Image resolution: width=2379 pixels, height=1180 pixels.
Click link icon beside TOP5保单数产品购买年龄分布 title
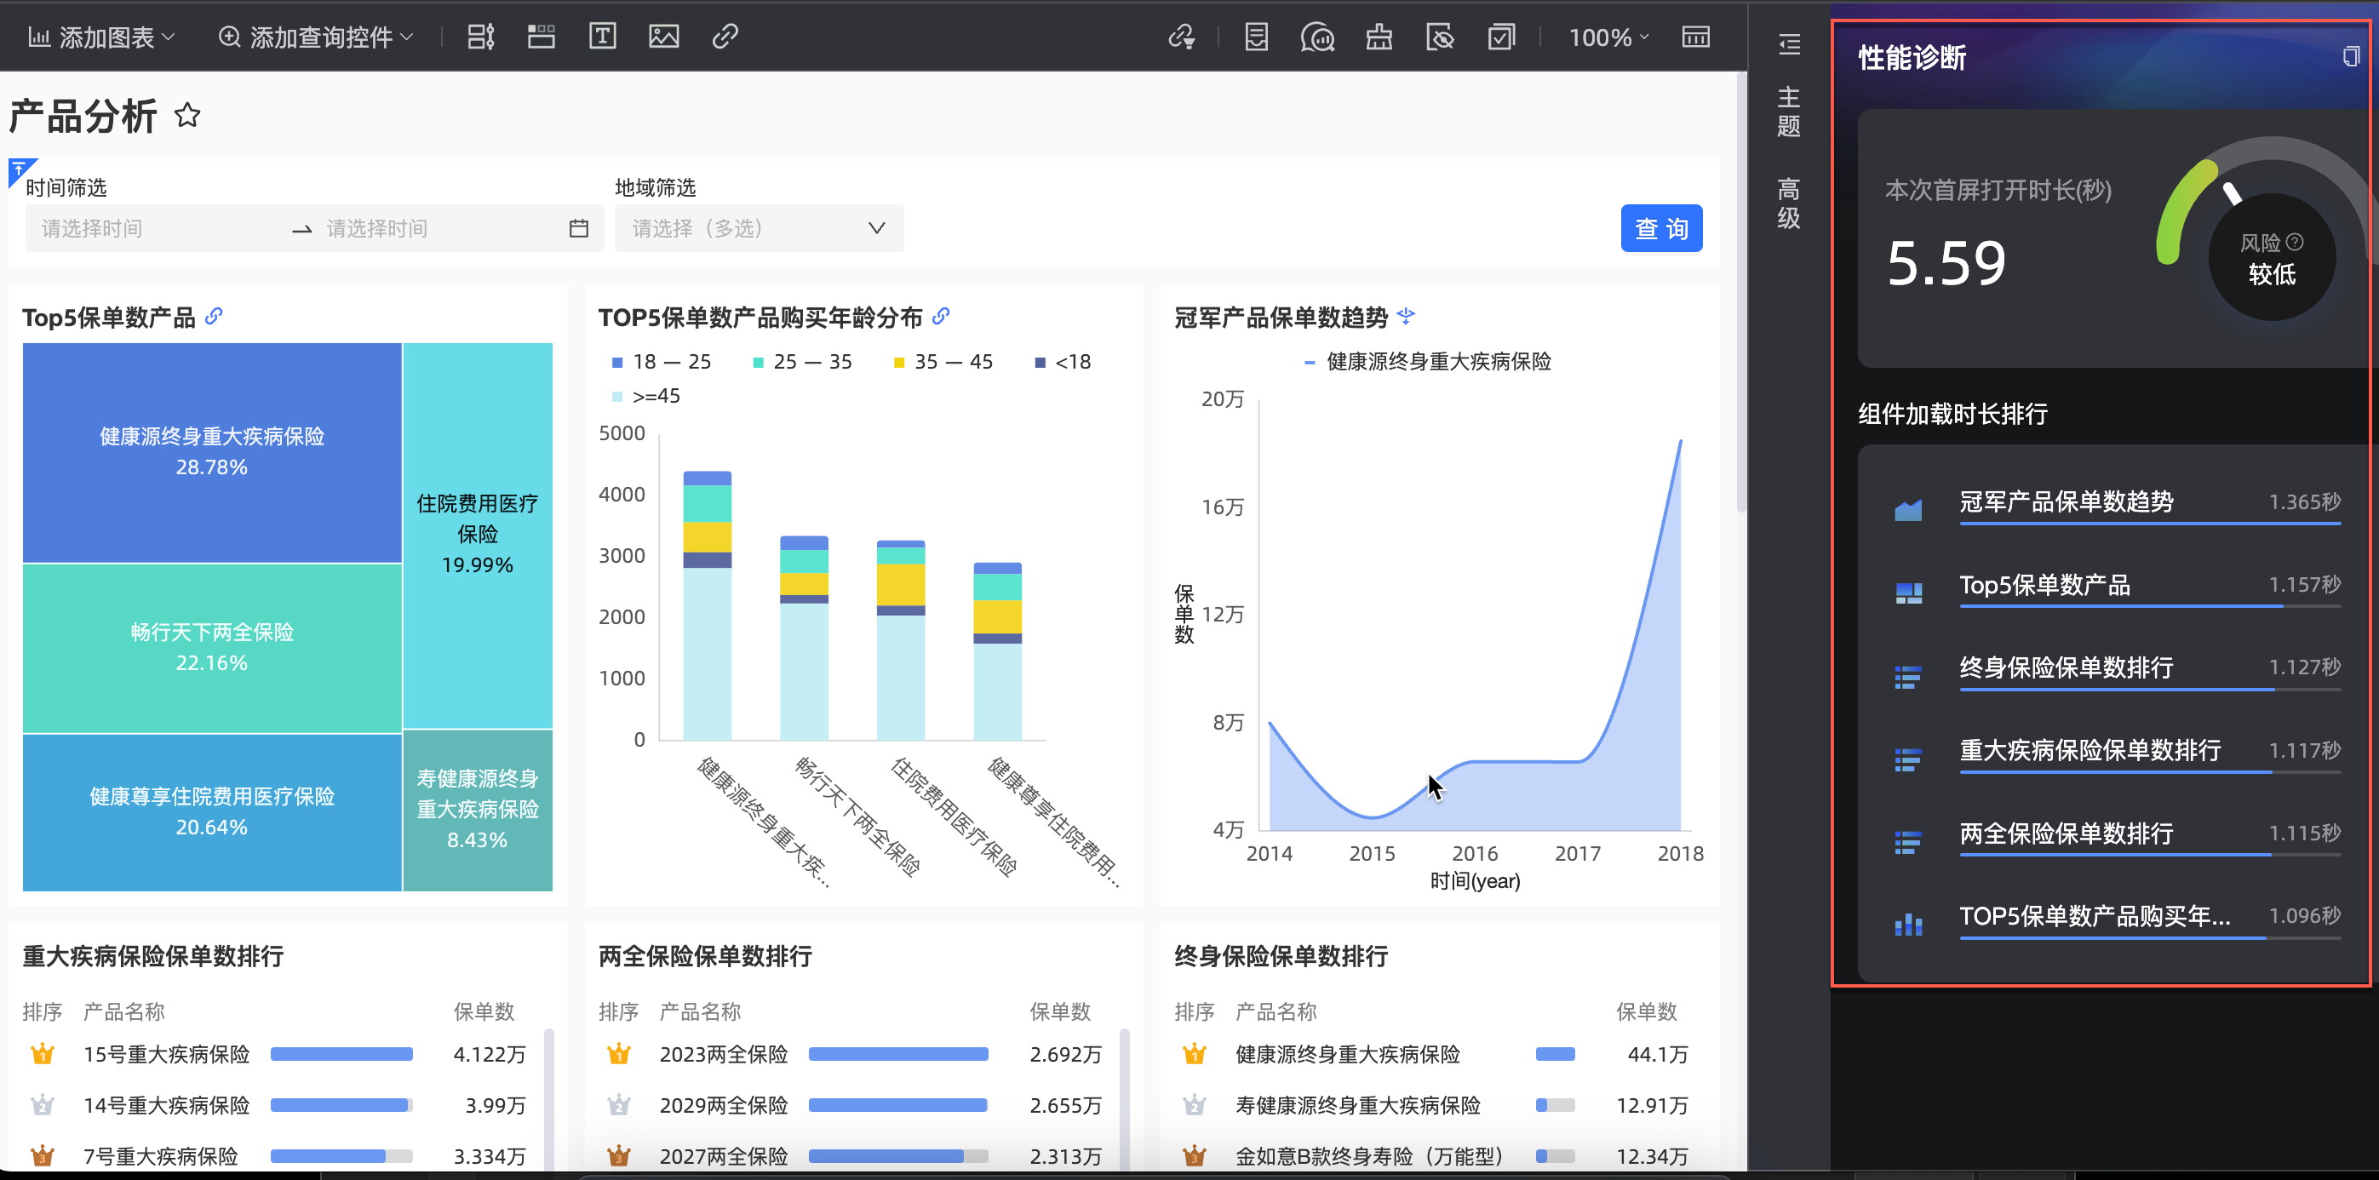(x=941, y=317)
